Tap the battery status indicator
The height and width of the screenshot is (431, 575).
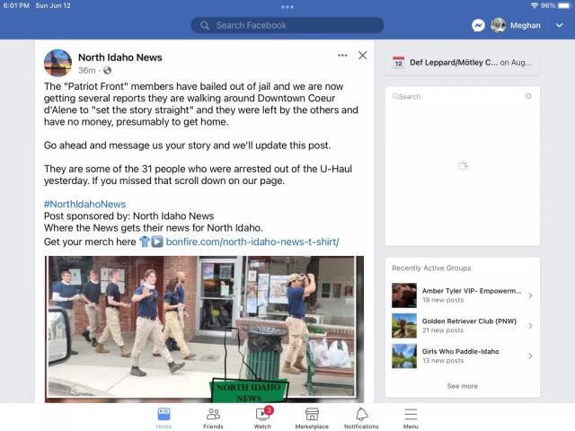(x=565, y=5)
